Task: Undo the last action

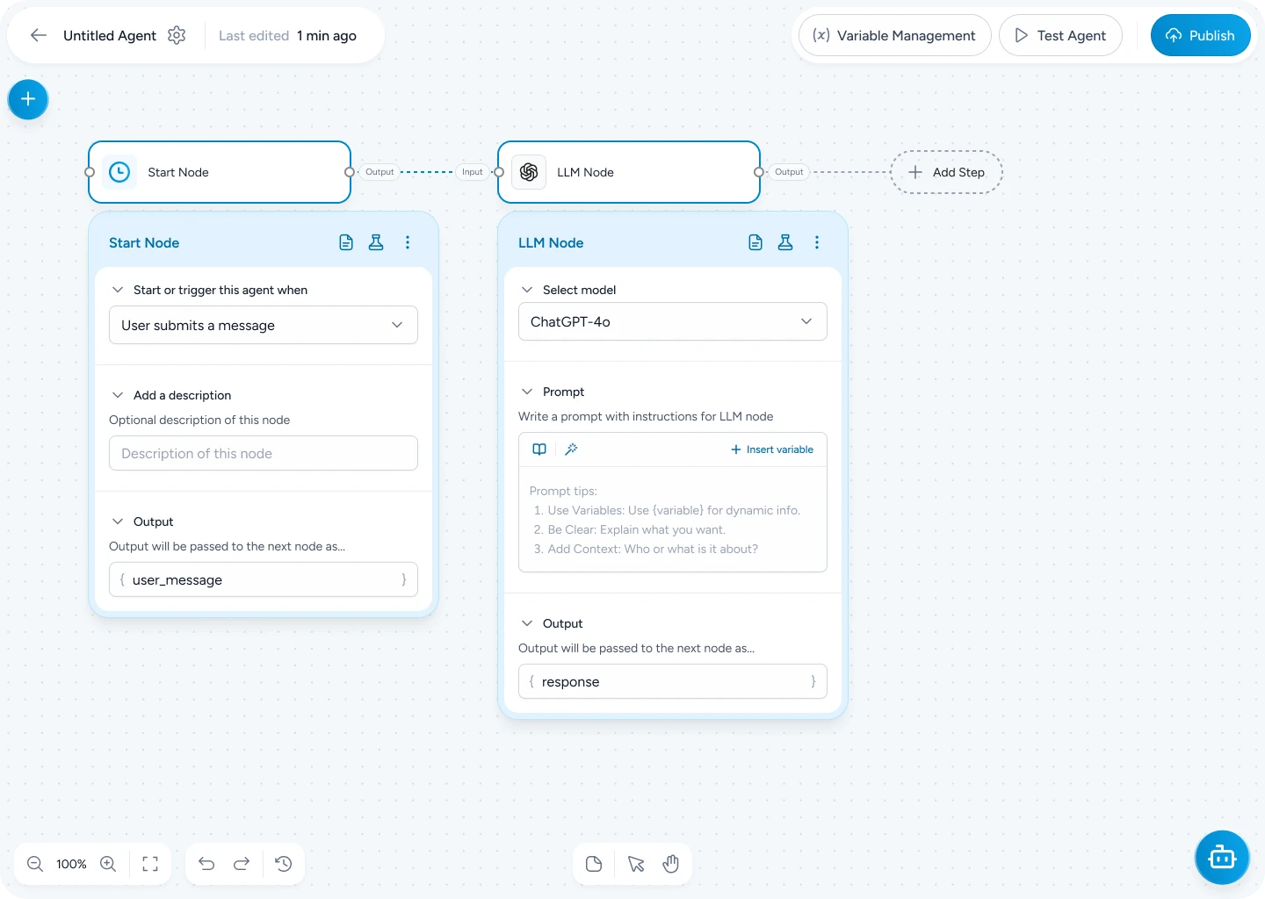Action: [x=206, y=864]
